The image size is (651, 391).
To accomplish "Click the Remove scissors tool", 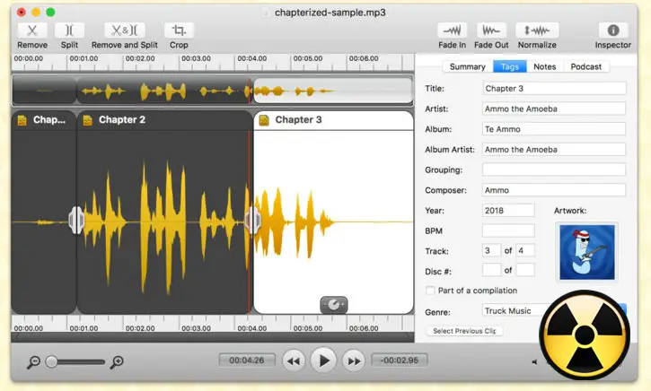I will 32,30.
